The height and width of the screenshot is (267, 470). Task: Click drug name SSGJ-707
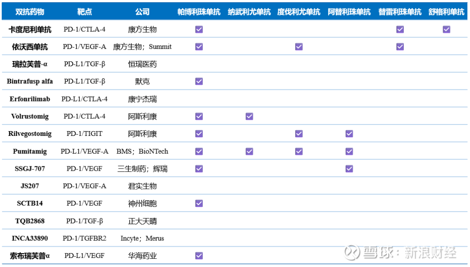tap(30, 169)
